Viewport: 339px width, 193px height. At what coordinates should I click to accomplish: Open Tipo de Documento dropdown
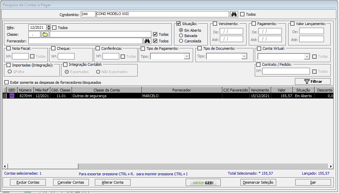[x=244, y=56]
